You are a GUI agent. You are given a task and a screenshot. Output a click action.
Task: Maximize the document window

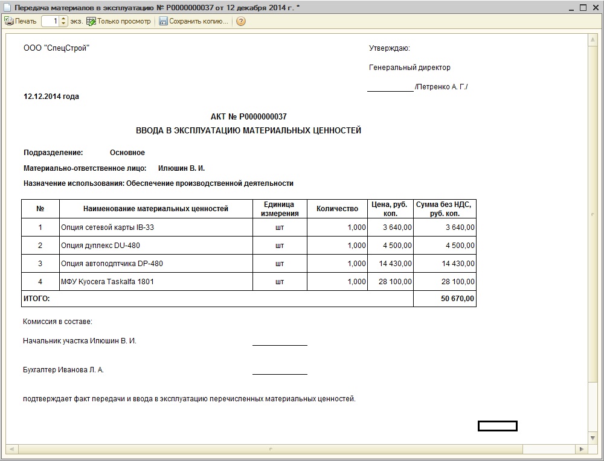(x=583, y=8)
